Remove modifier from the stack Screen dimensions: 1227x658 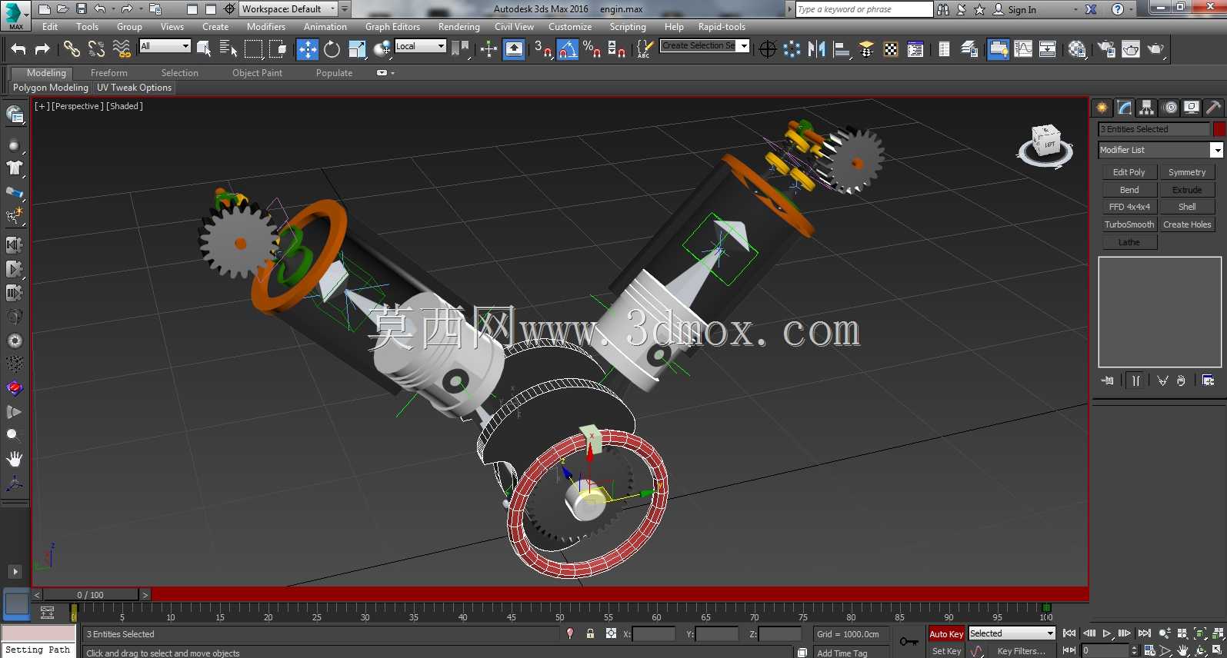pyautogui.click(x=1181, y=381)
